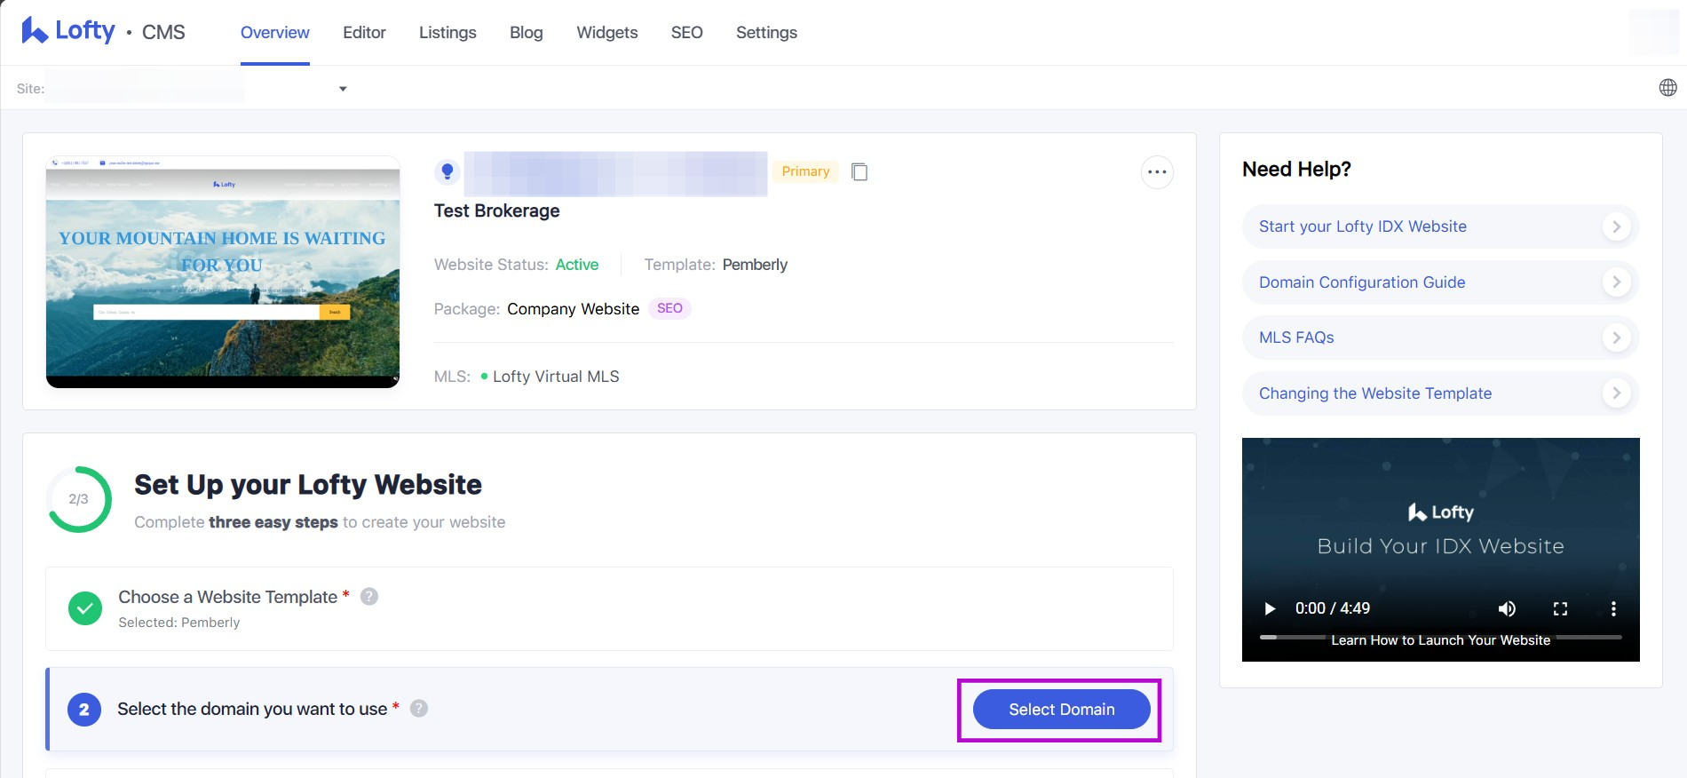This screenshot has height=778, width=1687.
Task: Open the Domain Configuration Guide link
Action: coord(1361,282)
